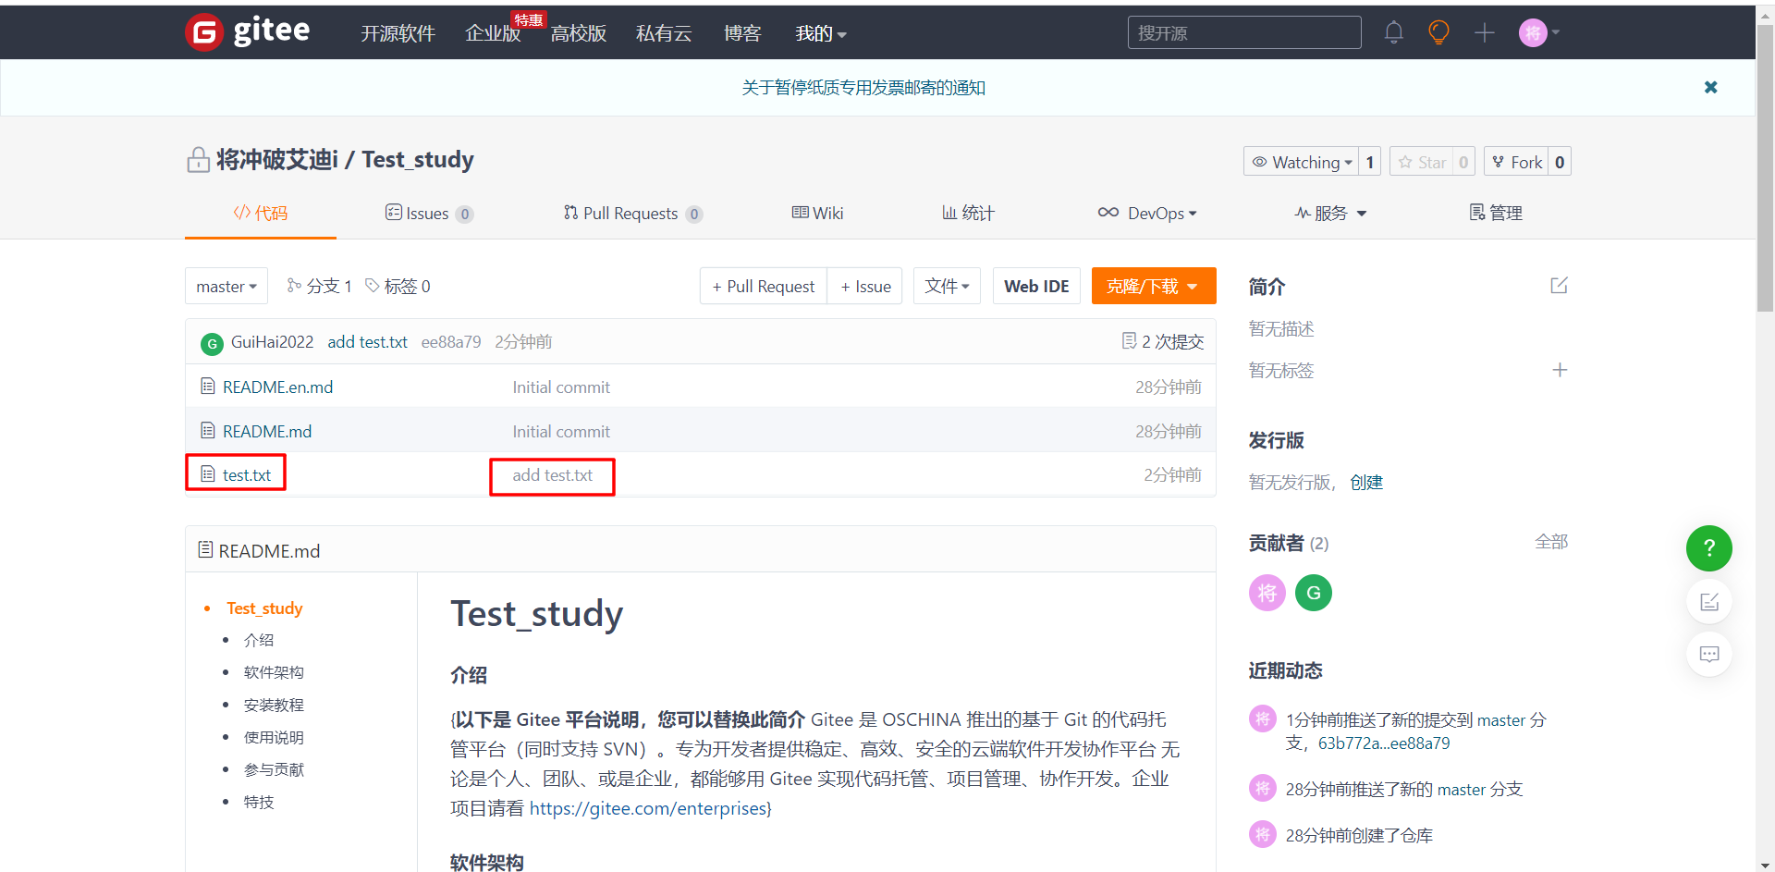Open the 2 次提交 commit history
This screenshot has width=1775, height=872.
(x=1163, y=341)
